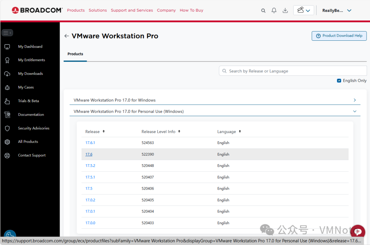Open the notifications bell icon
Image resolution: width=370 pixels, height=245 pixels.
click(274, 10)
